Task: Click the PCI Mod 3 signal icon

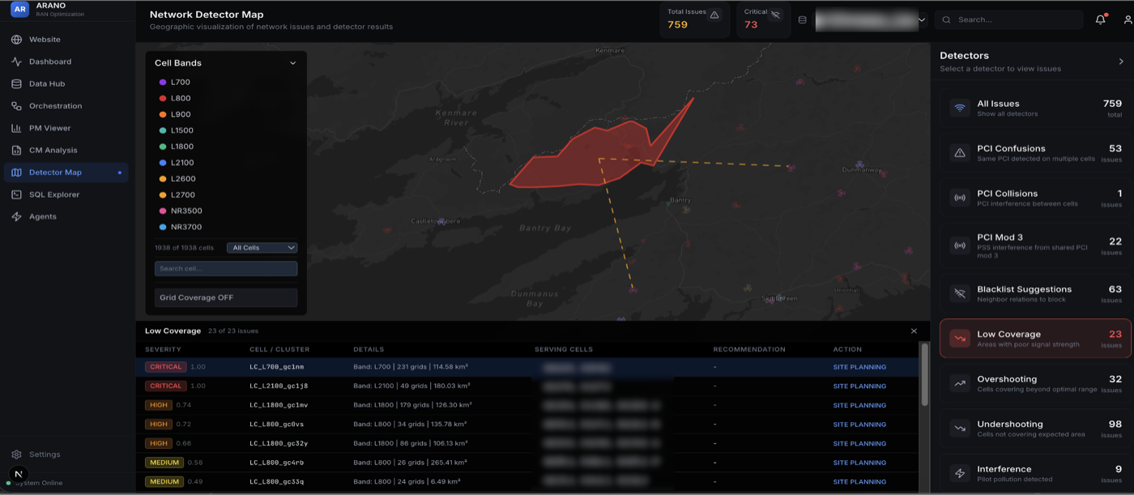Action: 960,245
